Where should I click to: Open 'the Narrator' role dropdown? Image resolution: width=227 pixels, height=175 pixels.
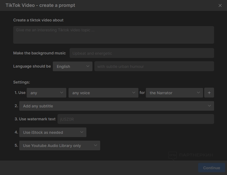click(174, 93)
